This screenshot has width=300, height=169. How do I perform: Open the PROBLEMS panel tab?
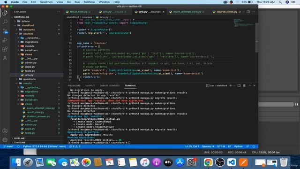click(x=74, y=85)
